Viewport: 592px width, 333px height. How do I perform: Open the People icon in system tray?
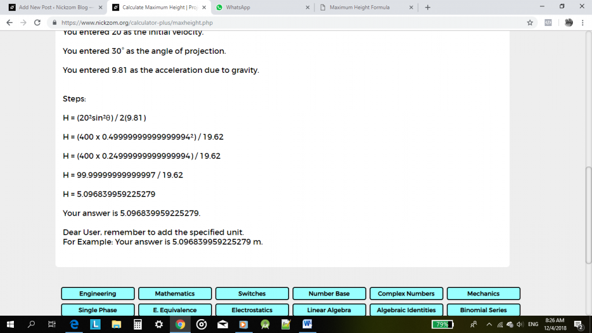point(473,324)
